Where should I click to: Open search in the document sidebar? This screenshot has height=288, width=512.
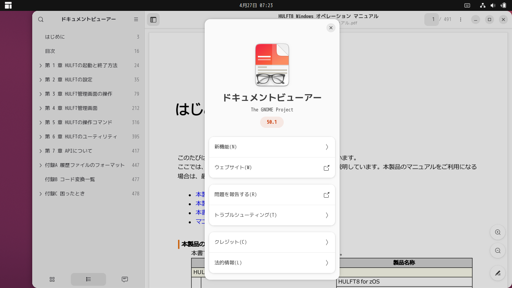point(40,19)
